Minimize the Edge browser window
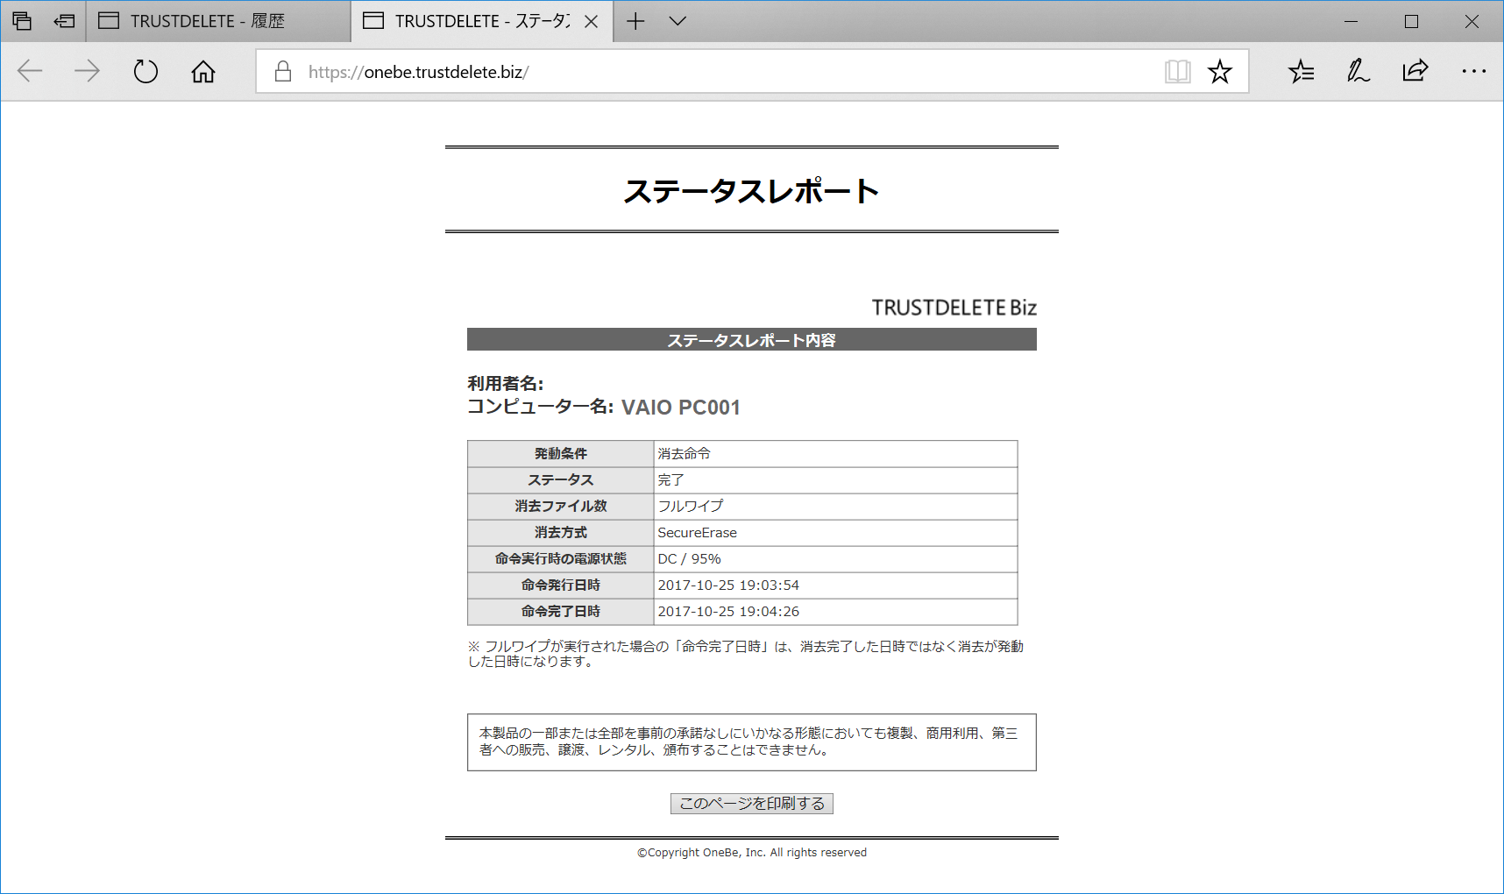This screenshot has height=894, width=1504. (1351, 21)
